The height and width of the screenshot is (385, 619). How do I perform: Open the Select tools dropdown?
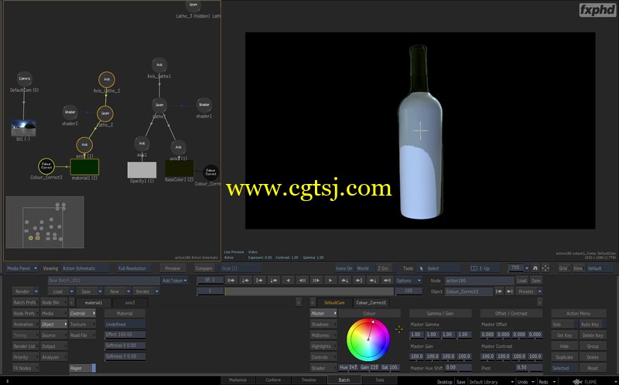point(439,268)
